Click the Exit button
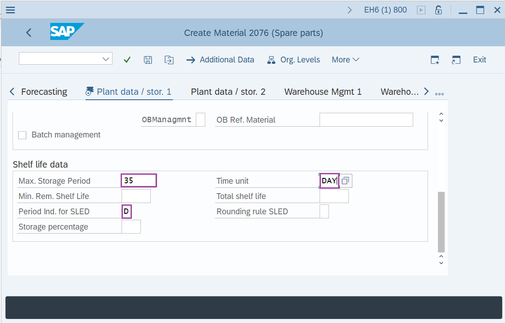Image resolution: width=505 pixels, height=323 pixels. 479,60
